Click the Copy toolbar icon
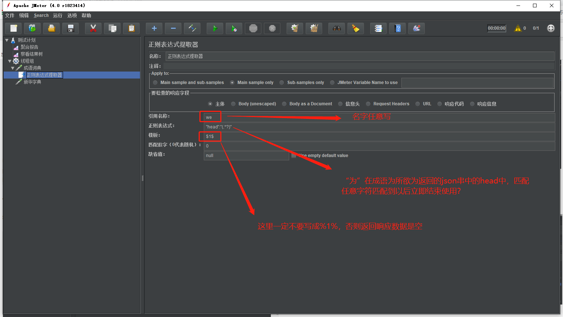 click(112, 28)
